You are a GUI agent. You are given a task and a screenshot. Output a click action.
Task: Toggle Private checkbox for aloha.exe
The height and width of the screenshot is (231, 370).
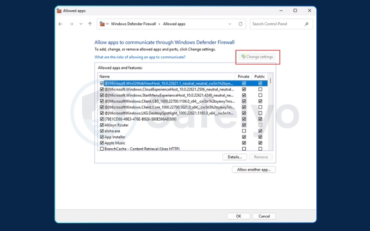[x=244, y=131]
